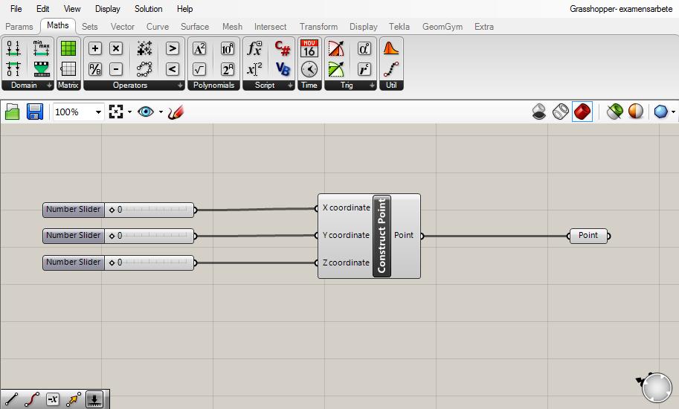Image resolution: width=679 pixels, height=409 pixels.
Task: Switch to the Params tab
Action: (19, 27)
